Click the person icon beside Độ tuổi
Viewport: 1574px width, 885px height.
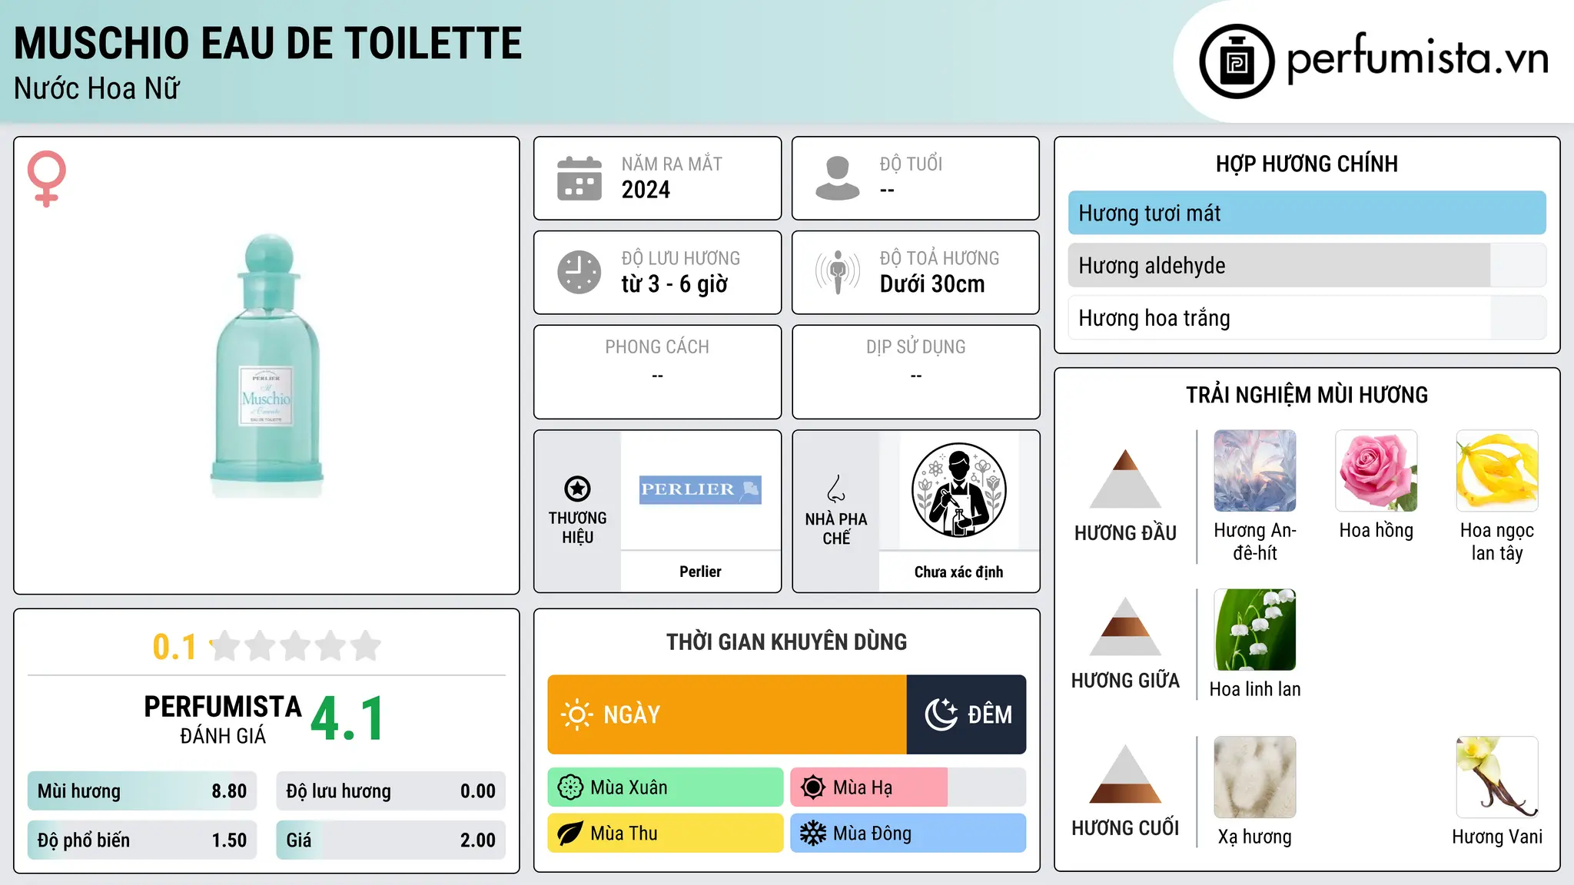(x=837, y=178)
